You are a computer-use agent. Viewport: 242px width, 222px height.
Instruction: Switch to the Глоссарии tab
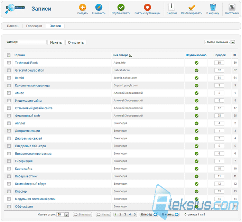click(x=34, y=26)
